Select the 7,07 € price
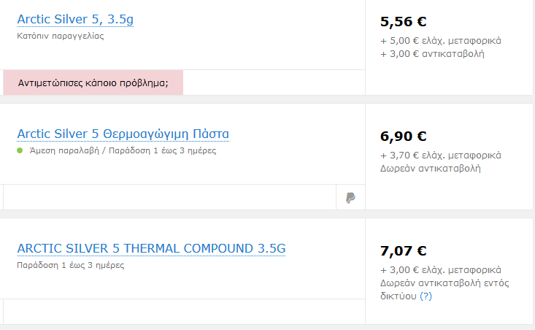 tap(404, 251)
